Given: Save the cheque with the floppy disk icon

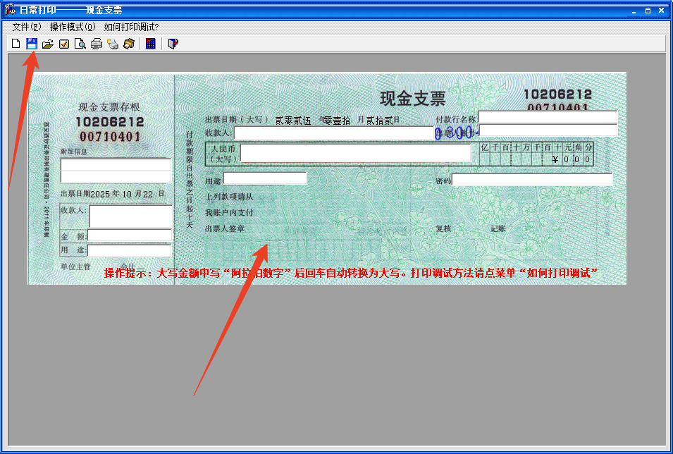Looking at the screenshot, I should (x=32, y=44).
